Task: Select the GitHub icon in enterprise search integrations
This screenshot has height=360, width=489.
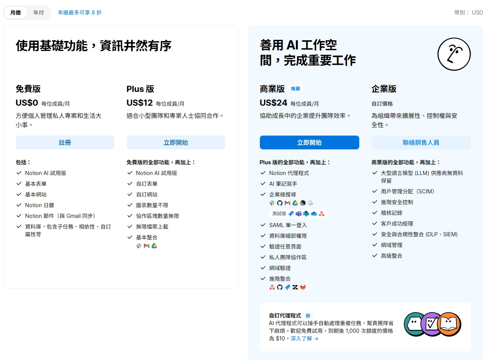Action: (280, 203)
